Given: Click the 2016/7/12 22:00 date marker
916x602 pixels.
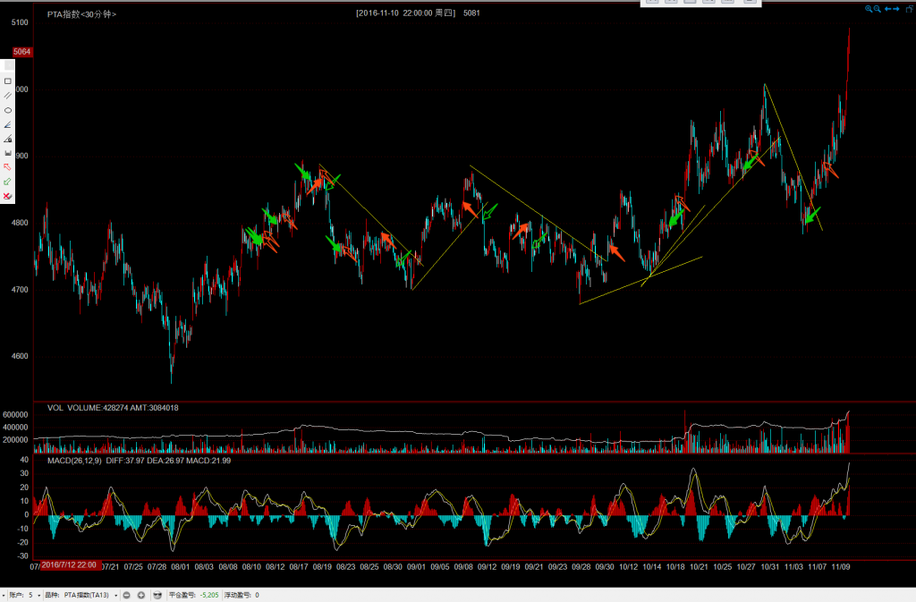Looking at the screenshot, I should tap(69, 565).
